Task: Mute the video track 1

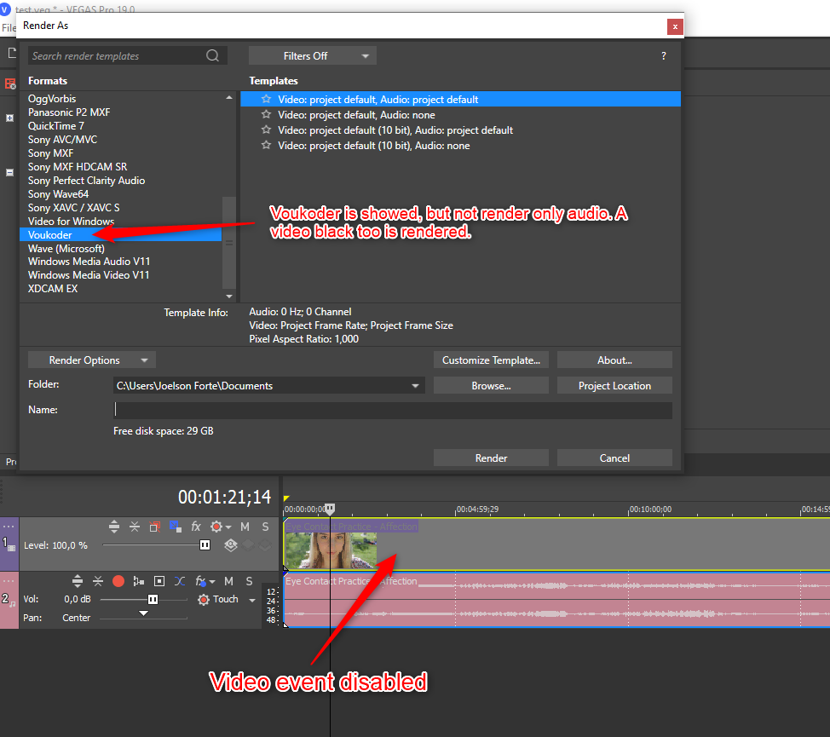Action: coord(245,527)
